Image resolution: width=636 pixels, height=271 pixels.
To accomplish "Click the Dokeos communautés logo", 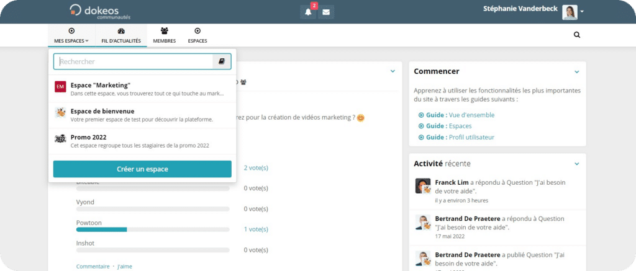I will click(100, 12).
